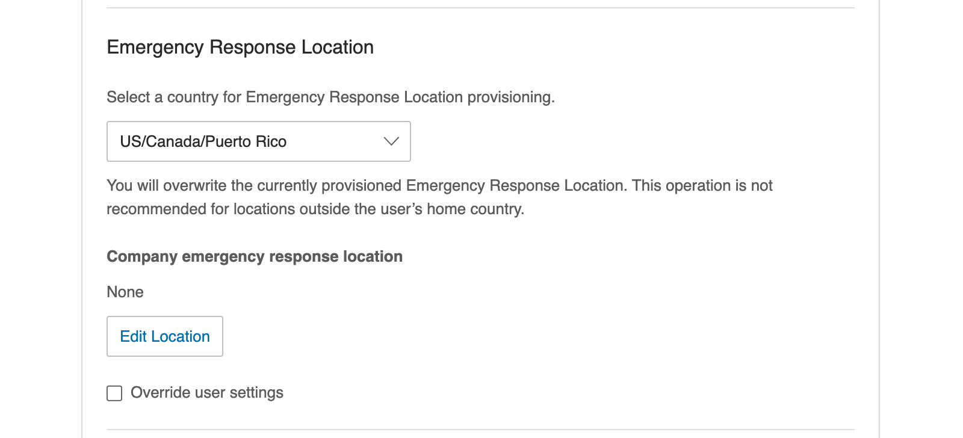Viewport: 963px width, 438px height.
Task: Click the word Emergency in the section heading
Action: tap(155, 47)
